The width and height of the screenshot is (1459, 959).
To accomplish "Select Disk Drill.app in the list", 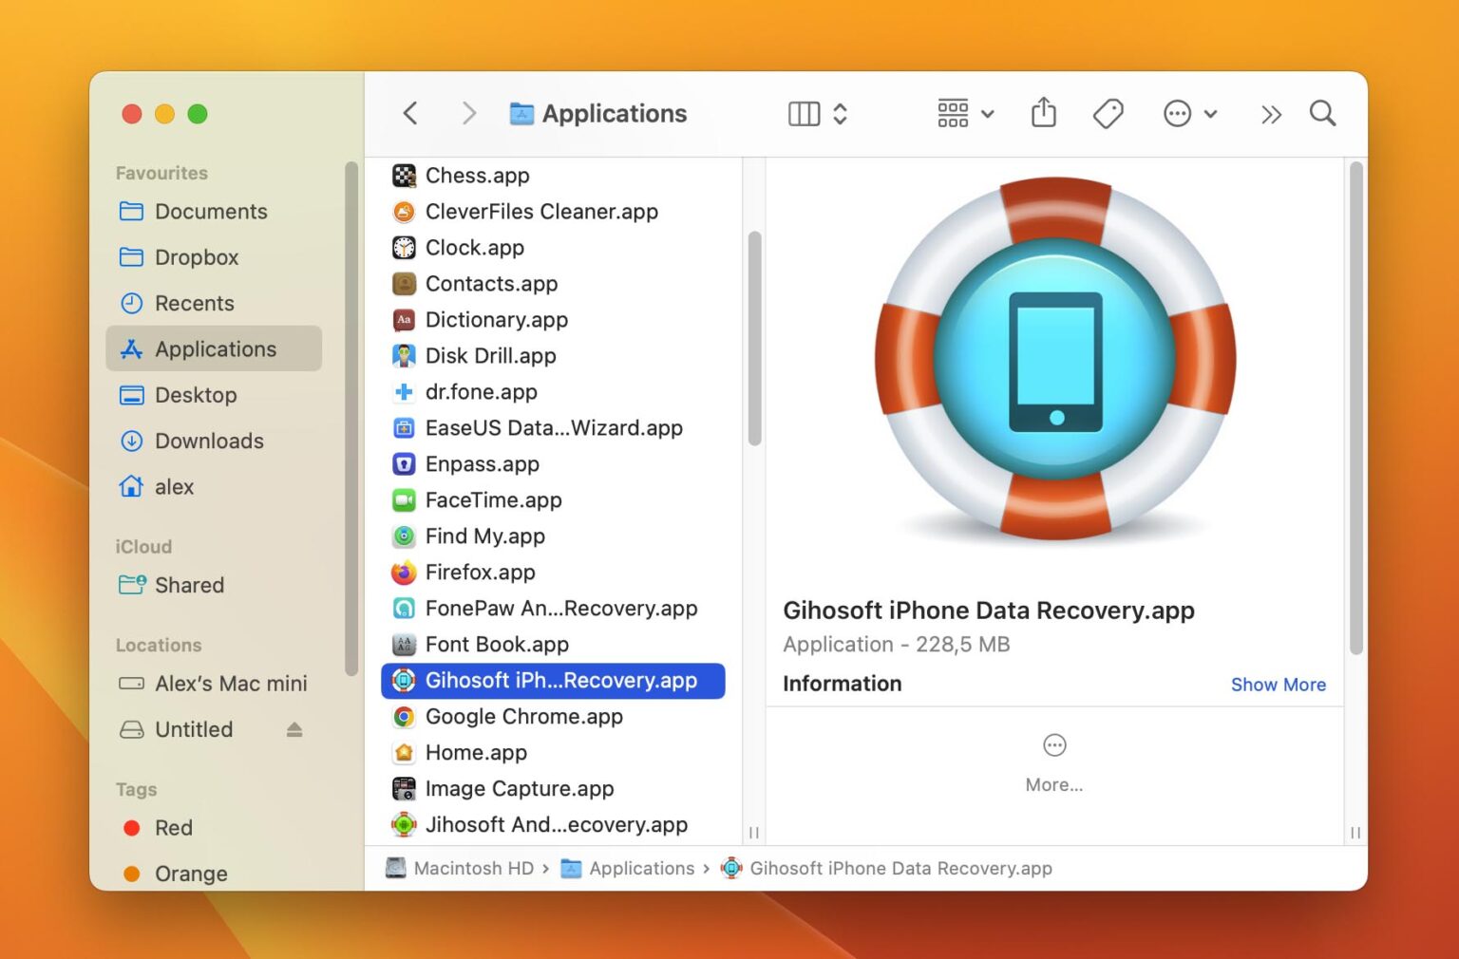I will 490,356.
